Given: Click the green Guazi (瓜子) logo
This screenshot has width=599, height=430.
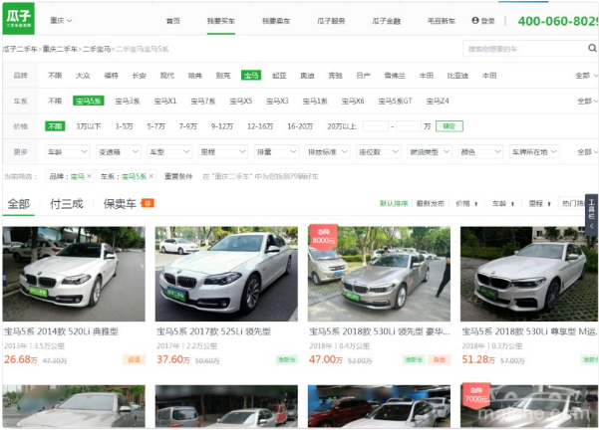Looking at the screenshot, I should 18,19.
